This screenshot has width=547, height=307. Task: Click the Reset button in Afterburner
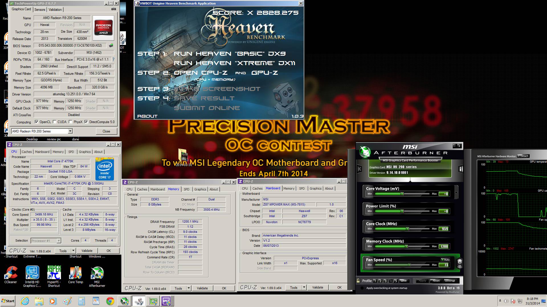436,281
